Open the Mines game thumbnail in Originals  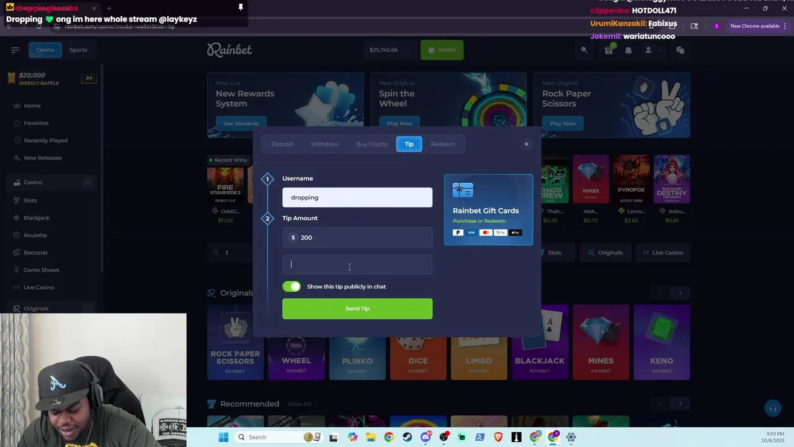pos(600,342)
